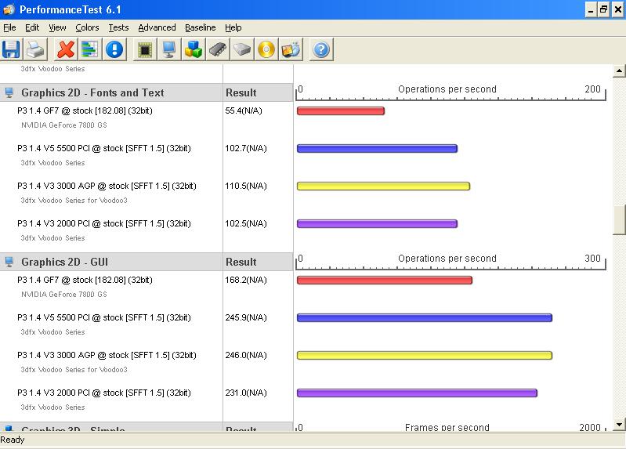This screenshot has width=626, height=449.
Task: Select the 168.2(N/A) result value
Action: (246, 280)
